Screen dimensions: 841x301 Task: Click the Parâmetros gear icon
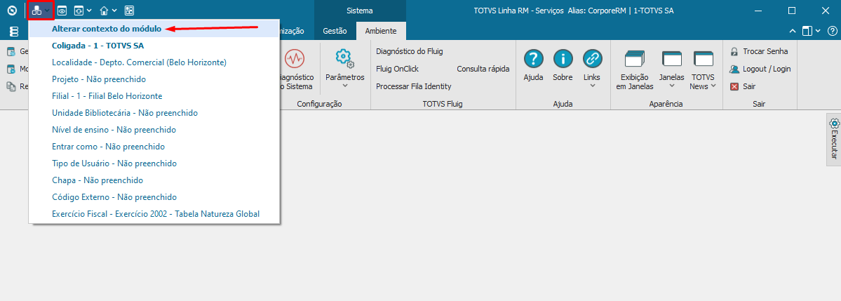coord(344,58)
